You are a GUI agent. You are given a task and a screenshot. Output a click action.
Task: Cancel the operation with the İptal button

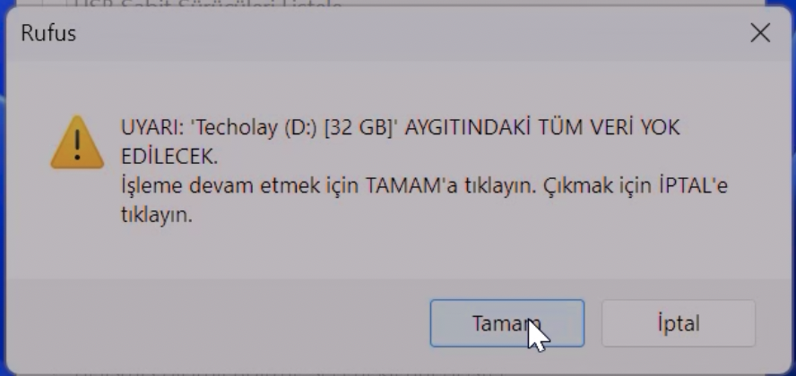(679, 323)
